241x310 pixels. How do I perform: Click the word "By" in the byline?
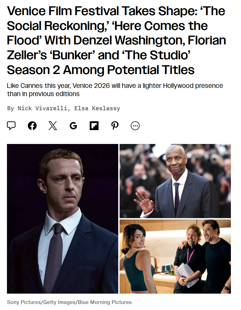11,108
